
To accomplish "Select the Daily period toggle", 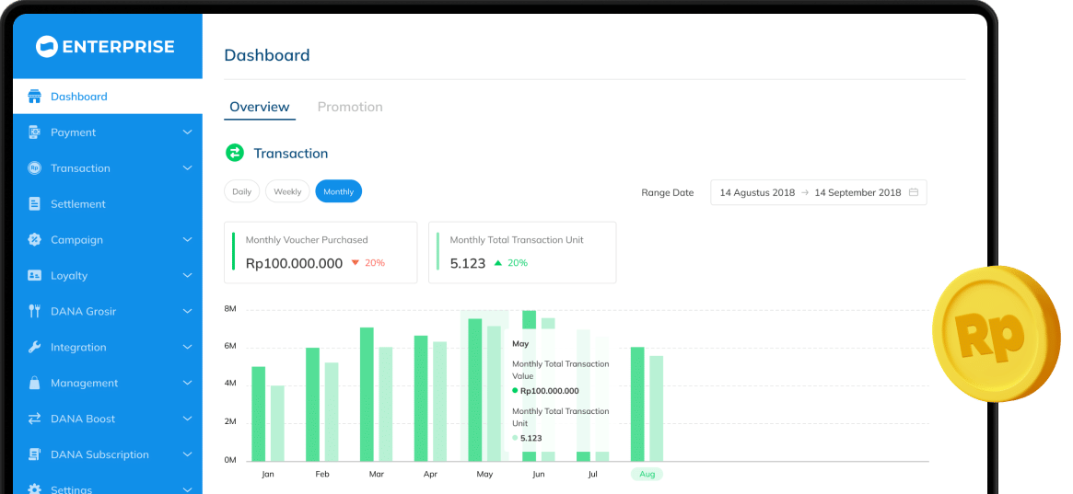I will [x=241, y=191].
